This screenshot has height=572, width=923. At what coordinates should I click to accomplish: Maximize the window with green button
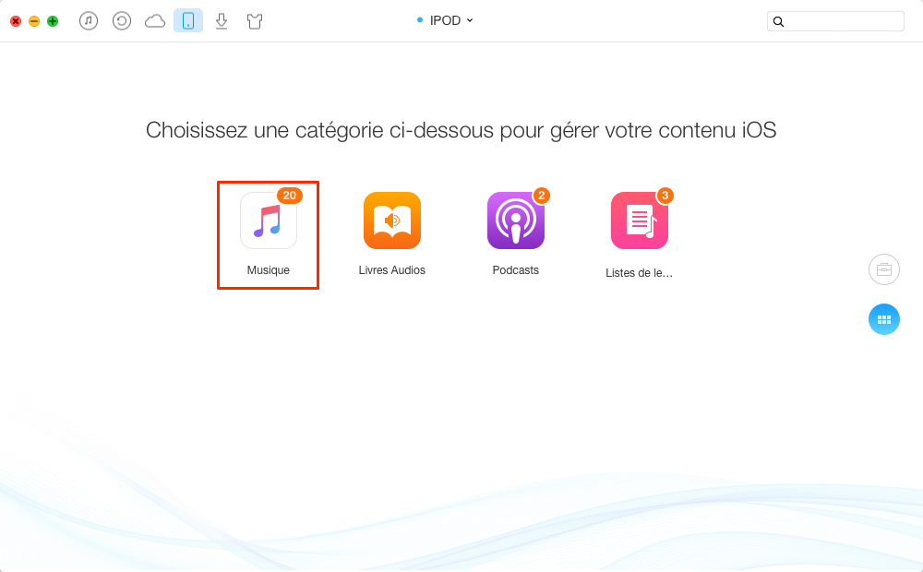53,21
